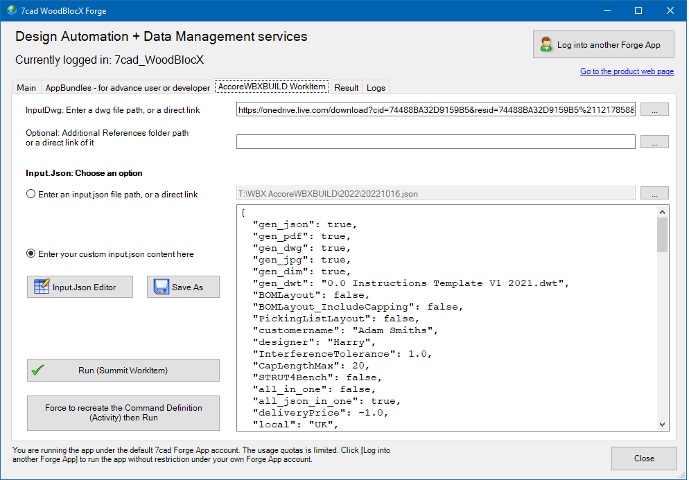Click the JSON editor vertical scrollbar thumb
Viewport: 689px width, 480px height.
click(x=662, y=235)
